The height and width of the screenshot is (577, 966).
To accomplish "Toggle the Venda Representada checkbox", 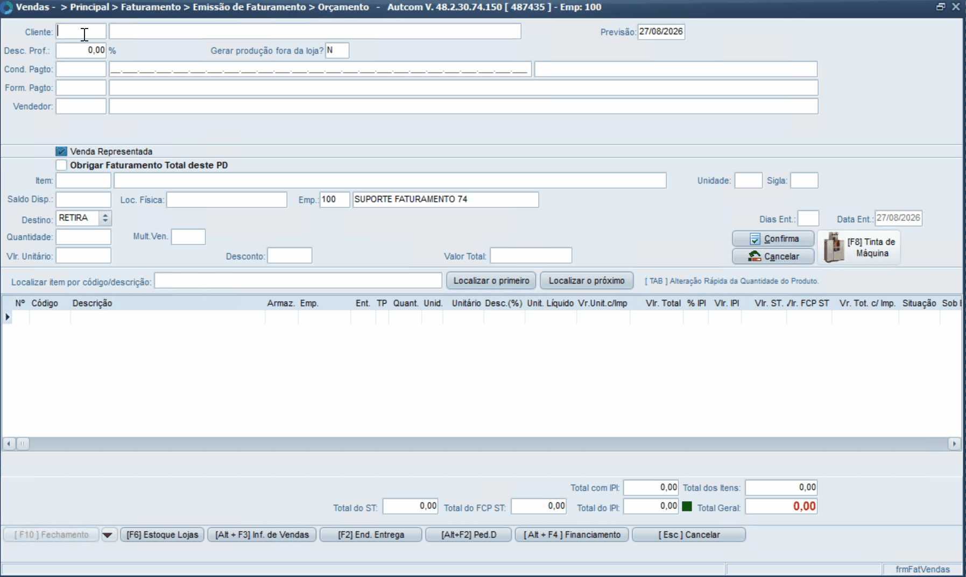I will point(61,152).
